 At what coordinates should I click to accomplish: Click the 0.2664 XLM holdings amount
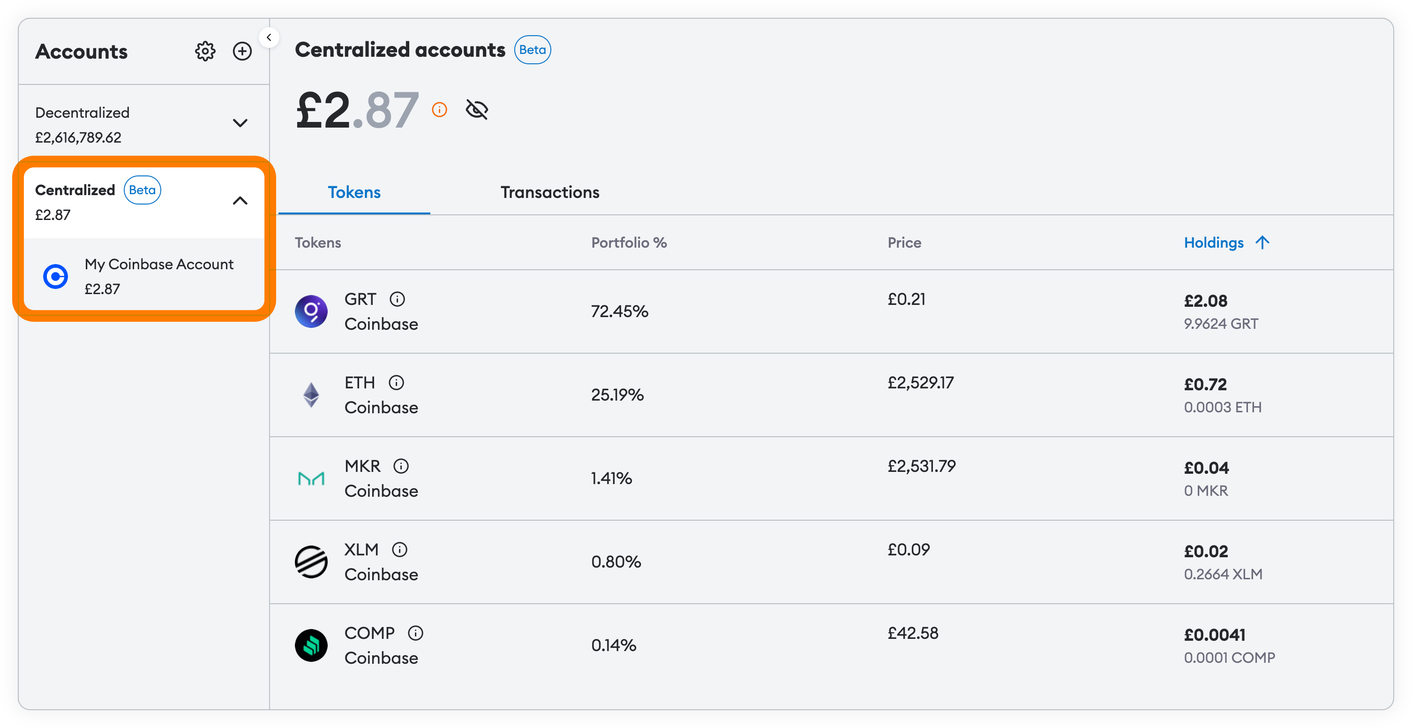(1223, 574)
